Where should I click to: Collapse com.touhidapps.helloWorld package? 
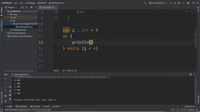[11, 24]
